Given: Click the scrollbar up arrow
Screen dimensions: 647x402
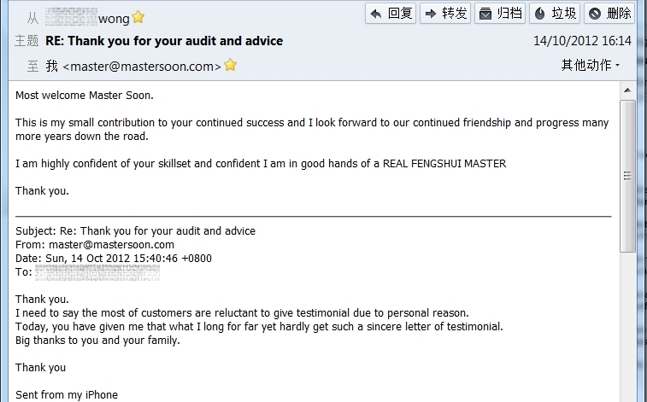Looking at the screenshot, I should (x=628, y=89).
